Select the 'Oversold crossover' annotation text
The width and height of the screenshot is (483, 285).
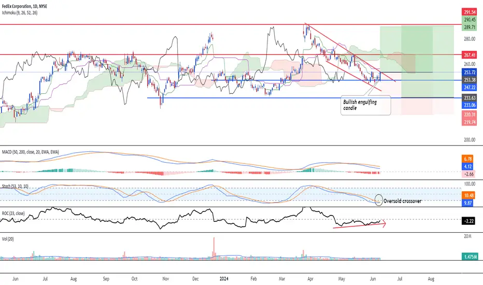pyautogui.click(x=402, y=201)
